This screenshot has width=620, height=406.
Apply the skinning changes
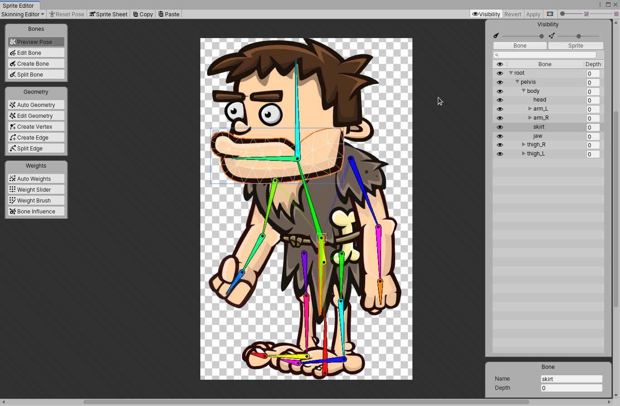(533, 14)
